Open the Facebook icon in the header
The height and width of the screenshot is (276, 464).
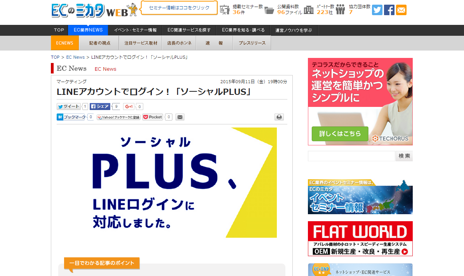point(389,10)
